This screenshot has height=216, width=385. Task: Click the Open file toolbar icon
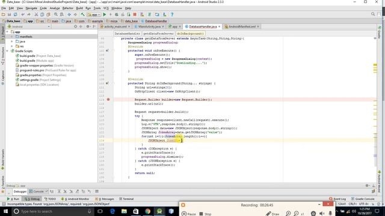pyautogui.click(x=4, y=14)
